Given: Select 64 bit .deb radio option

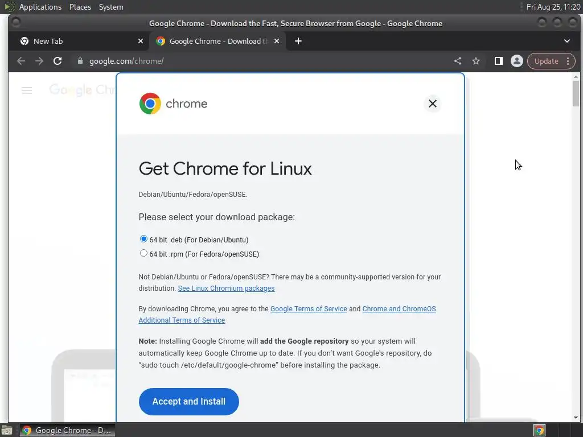Looking at the screenshot, I should [x=143, y=238].
